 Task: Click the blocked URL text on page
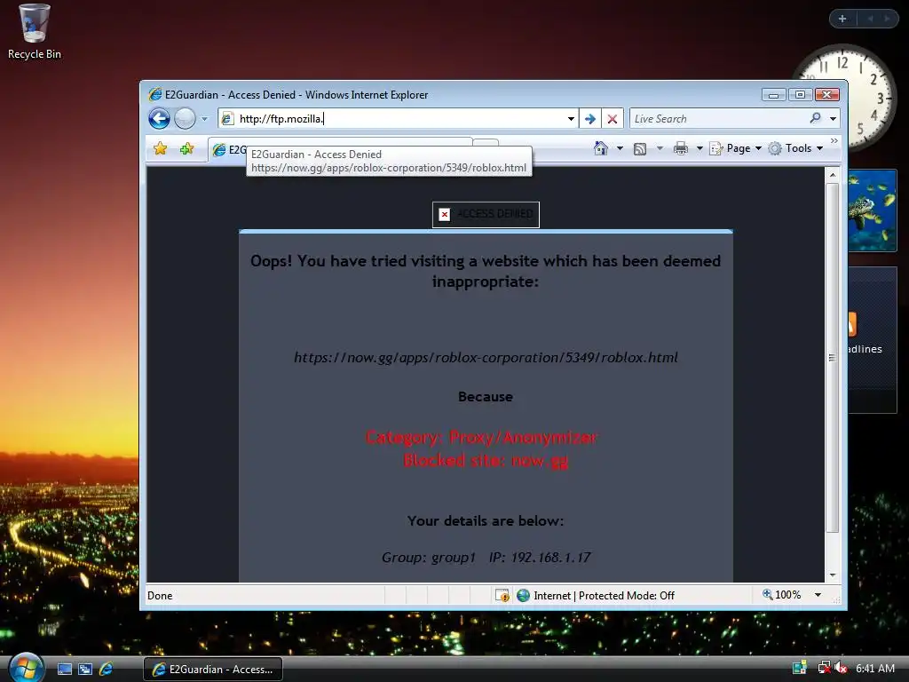click(x=486, y=357)
